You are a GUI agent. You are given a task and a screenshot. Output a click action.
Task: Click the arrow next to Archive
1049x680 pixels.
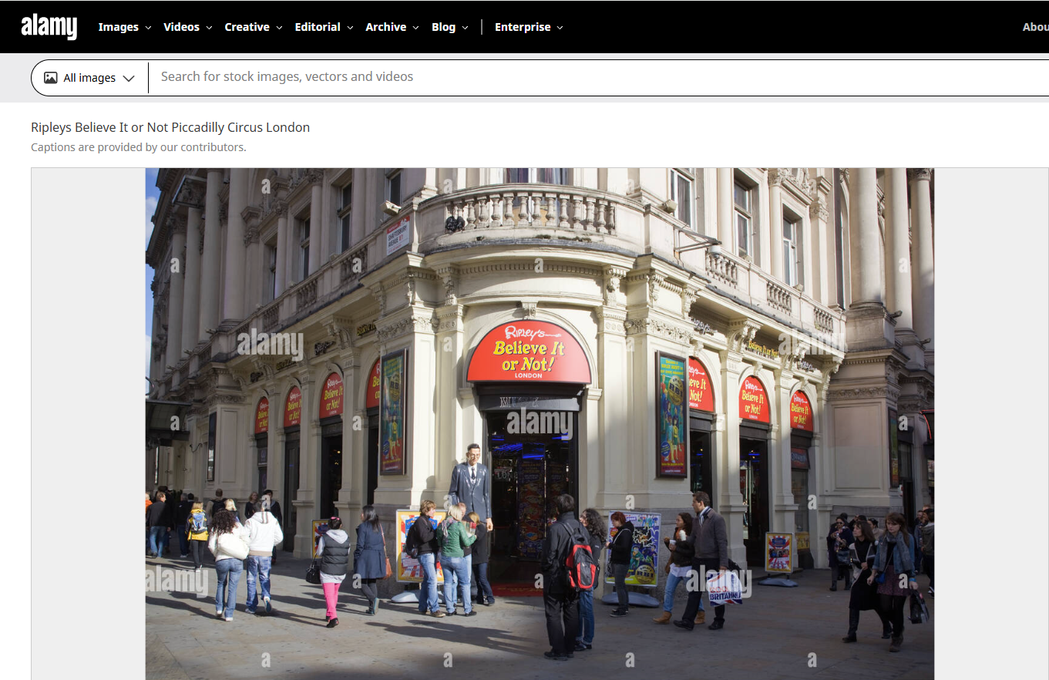pos(416,28)
